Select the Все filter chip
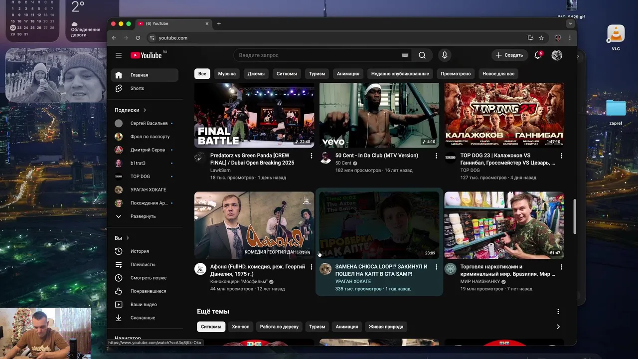The height and width of the screenshot is (359, 638). tap(202, 74)
